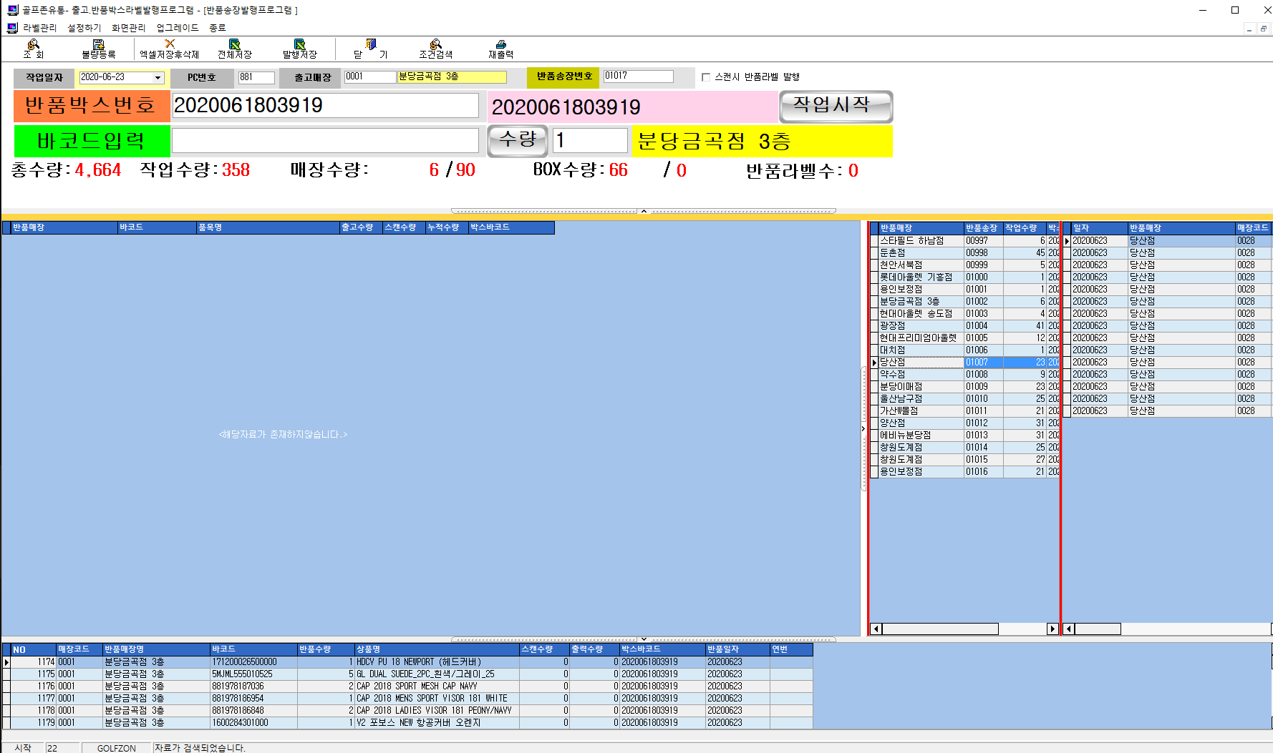Click the 불량등록 defect registration icon
Viewport: 1273px width, 753px height.
98,45
